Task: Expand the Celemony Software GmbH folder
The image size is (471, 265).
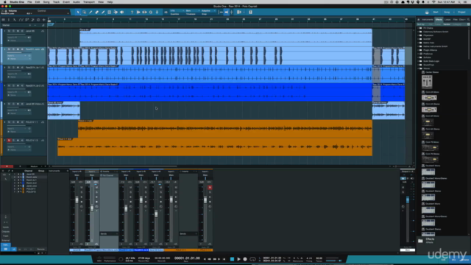Action: (419, 32)
